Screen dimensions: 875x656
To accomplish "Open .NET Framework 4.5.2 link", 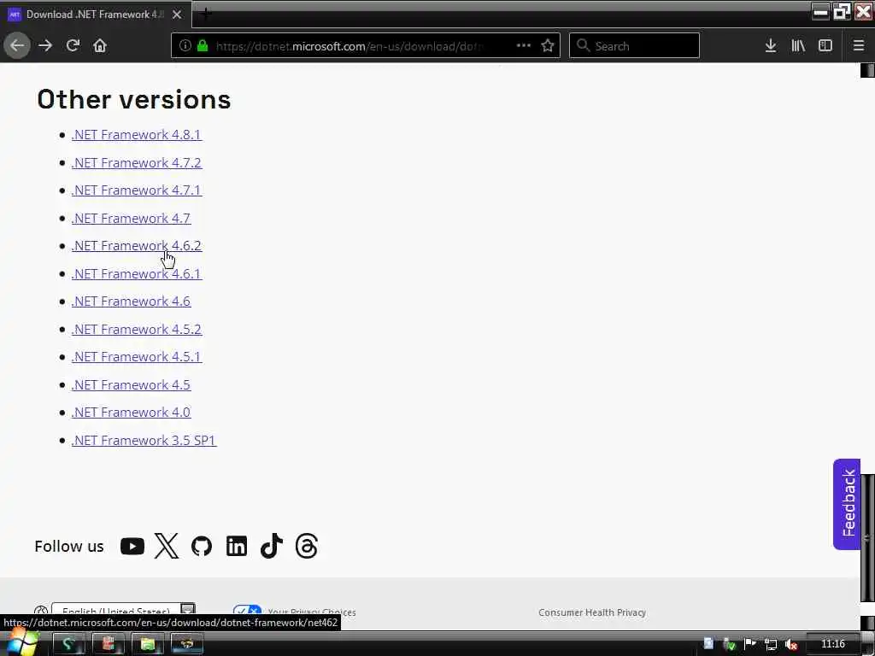I will [136, 329].
